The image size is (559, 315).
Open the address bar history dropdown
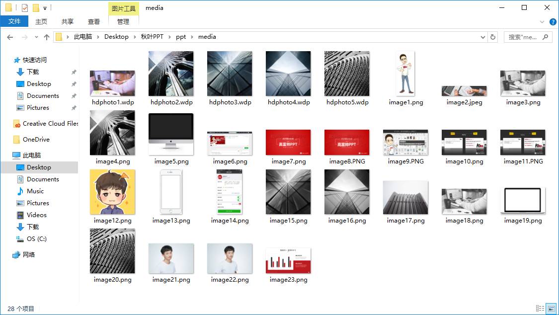pos(483,37)
